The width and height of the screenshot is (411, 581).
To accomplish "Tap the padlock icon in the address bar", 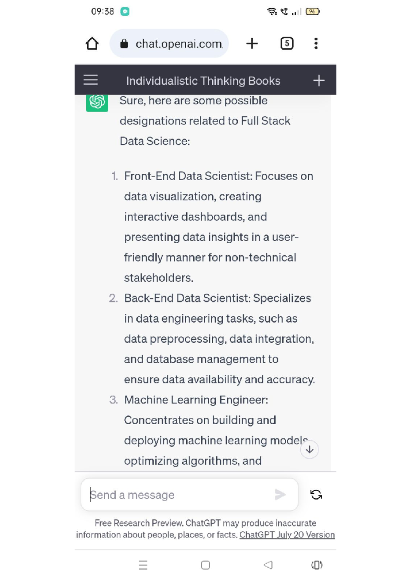I will pos(124,43).
